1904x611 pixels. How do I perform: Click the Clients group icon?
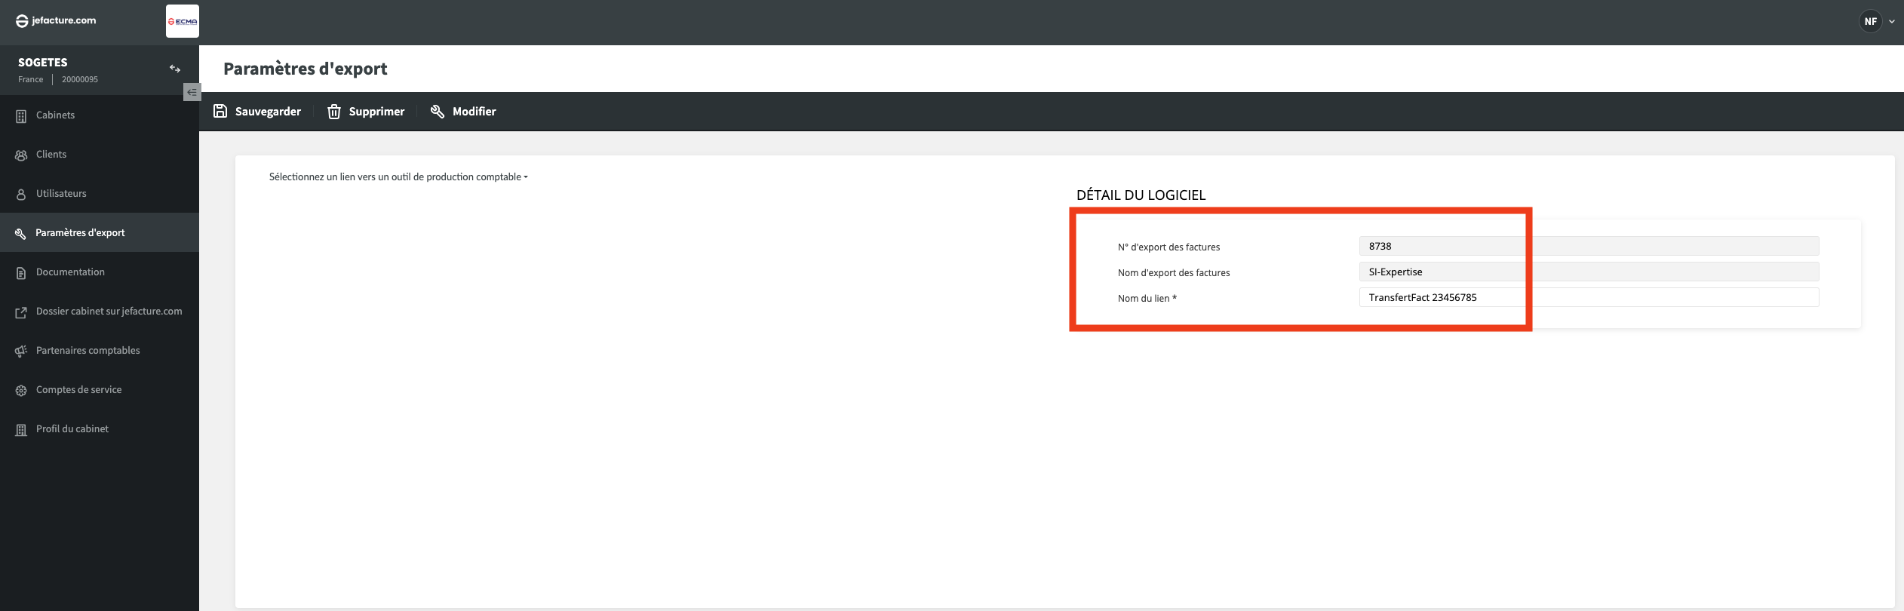[21, 155]
